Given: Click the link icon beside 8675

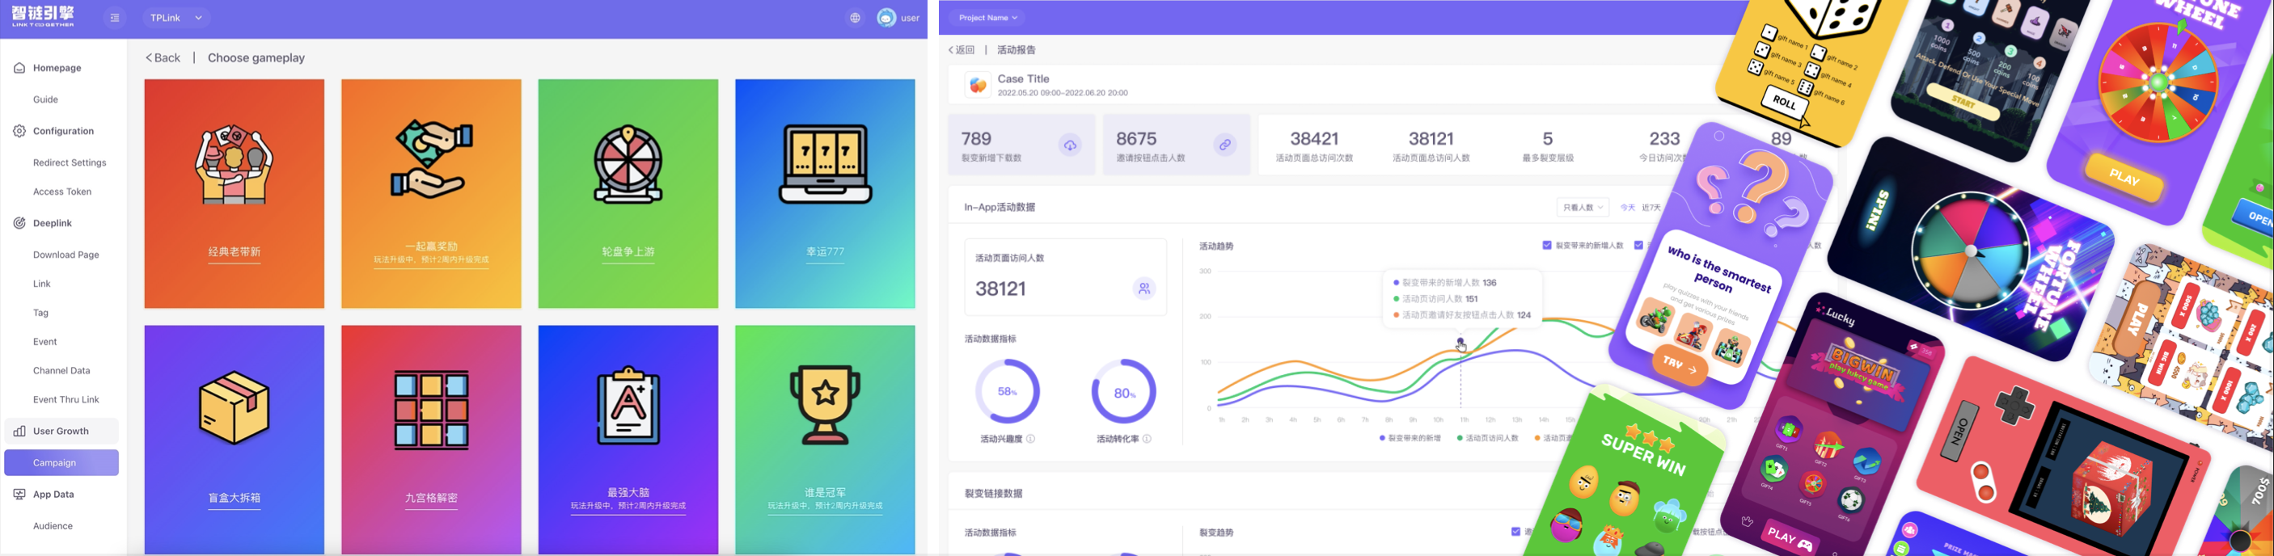Looking at the screenshot, I should pos(1224,145).
